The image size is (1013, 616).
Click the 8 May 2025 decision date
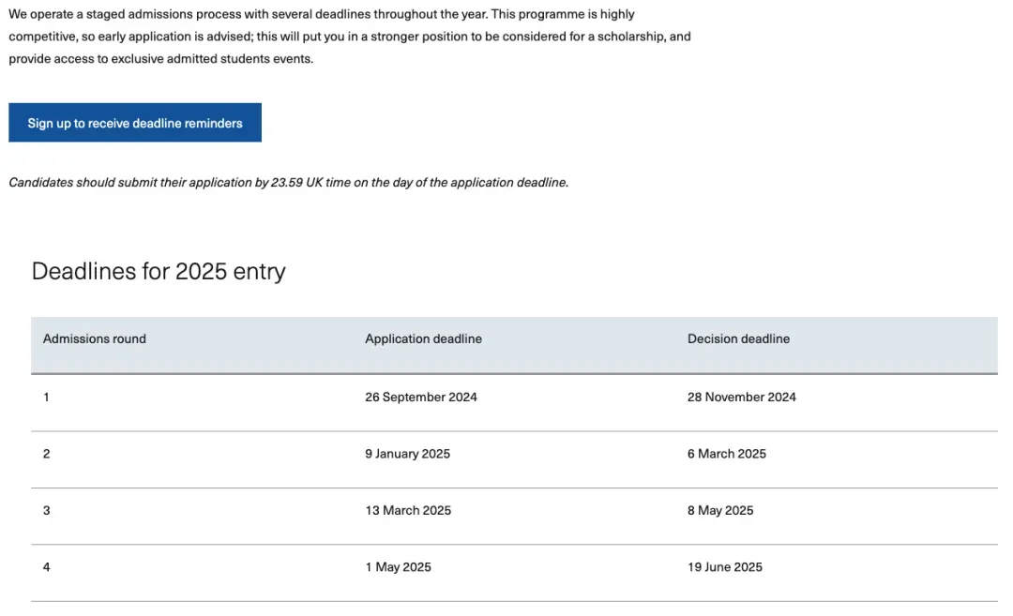(x=720, y=510)
